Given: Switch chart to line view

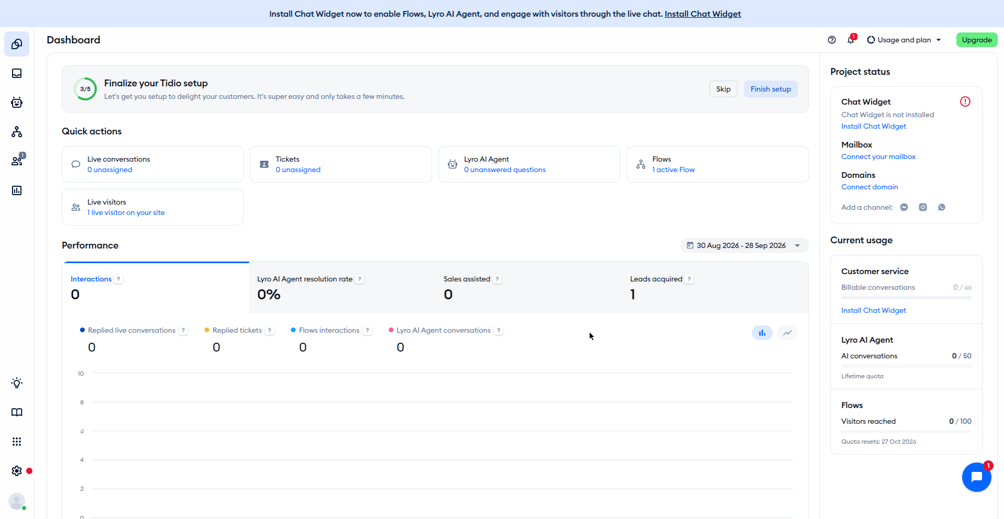Looking at the screenshot, I should (787, 333).
